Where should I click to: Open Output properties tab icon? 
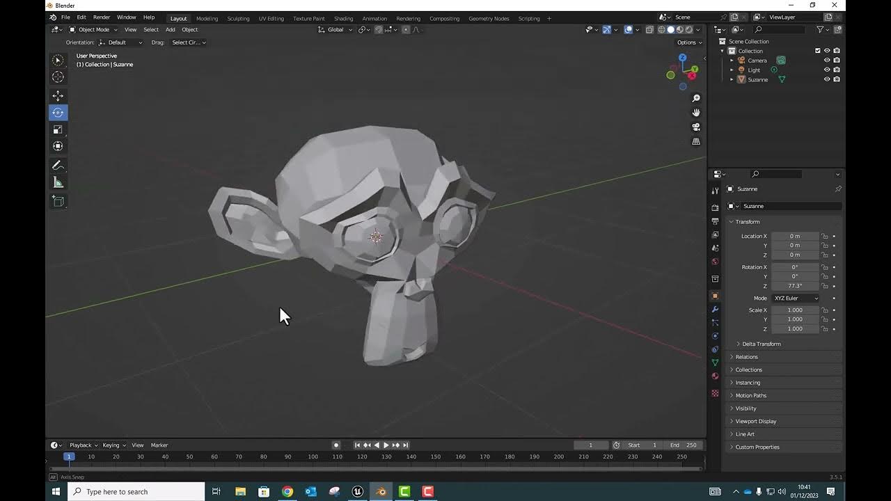(715, 221)
